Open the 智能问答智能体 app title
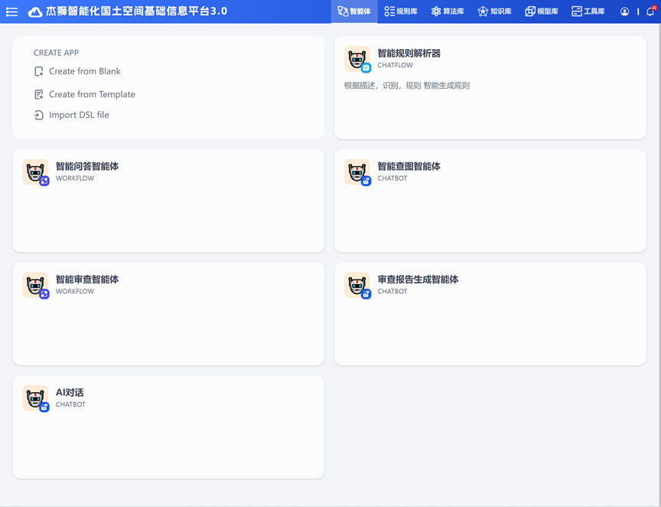 (x=87, y=166)
